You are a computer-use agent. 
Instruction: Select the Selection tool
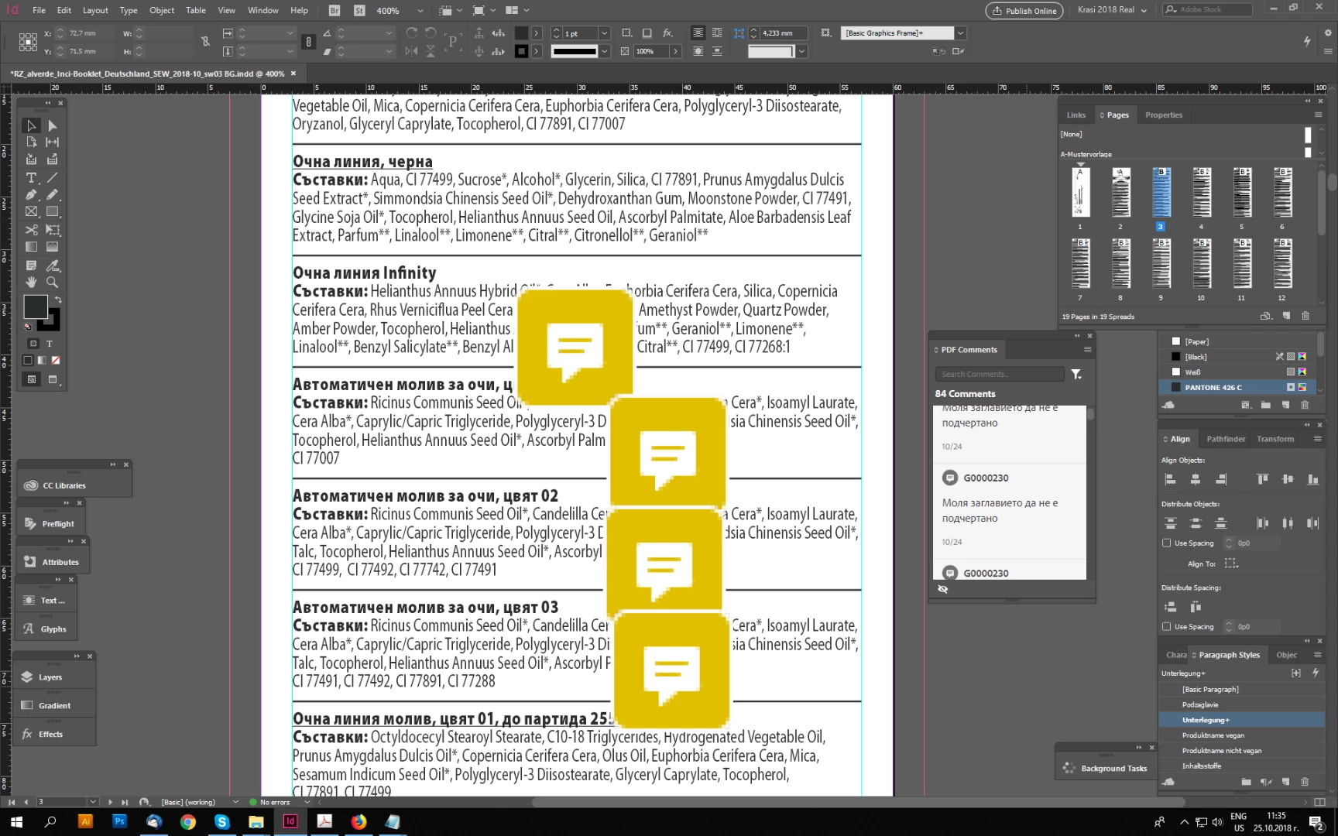click(31, 125)
